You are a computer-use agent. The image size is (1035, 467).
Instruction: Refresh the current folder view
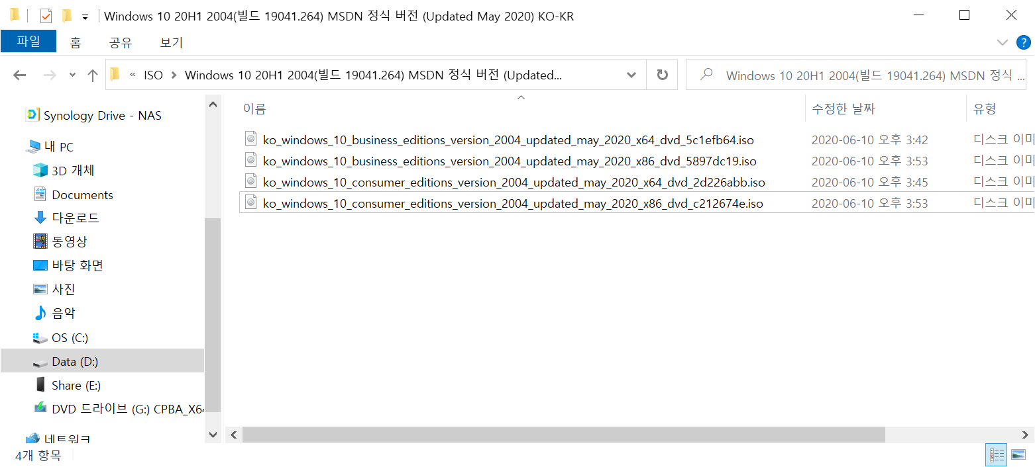(662, 75)
